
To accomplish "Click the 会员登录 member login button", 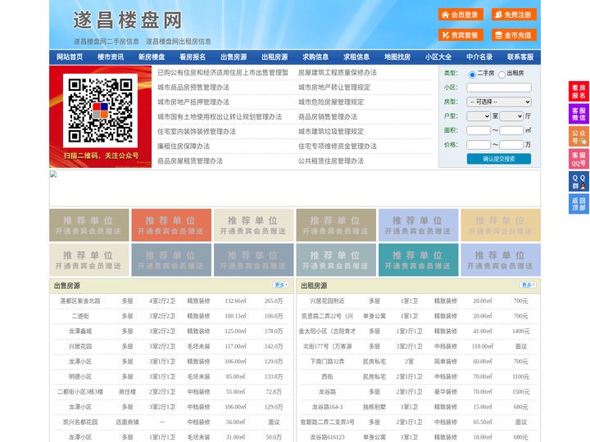I will 461,15.
